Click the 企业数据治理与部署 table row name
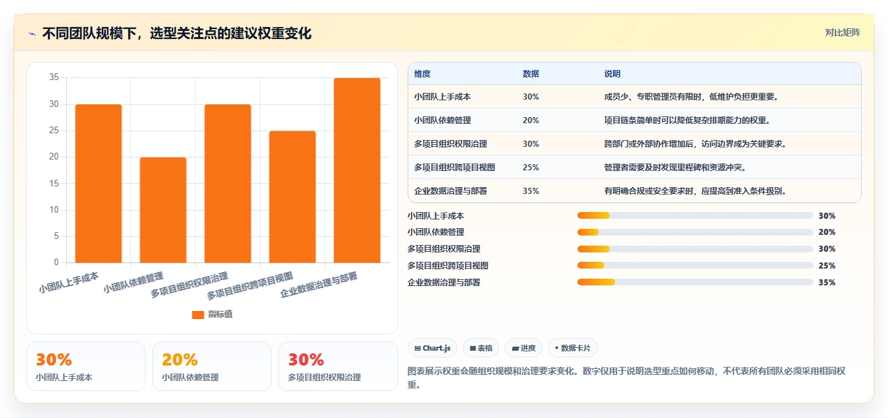 point(451,191)
